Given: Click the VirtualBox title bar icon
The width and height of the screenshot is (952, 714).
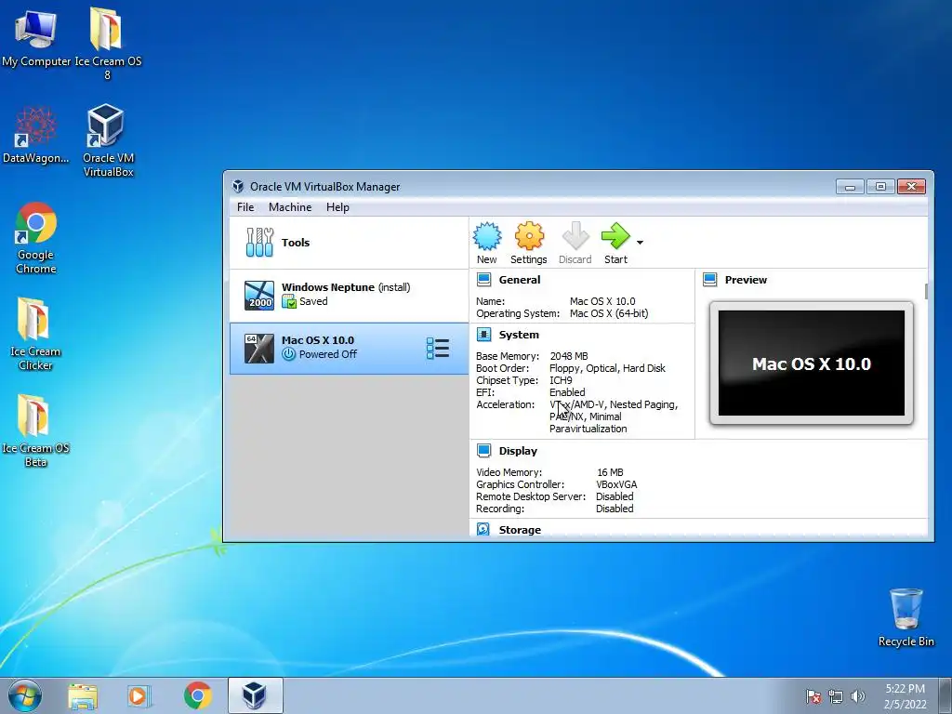Looking at the screenshot, I should click(238, 186).
